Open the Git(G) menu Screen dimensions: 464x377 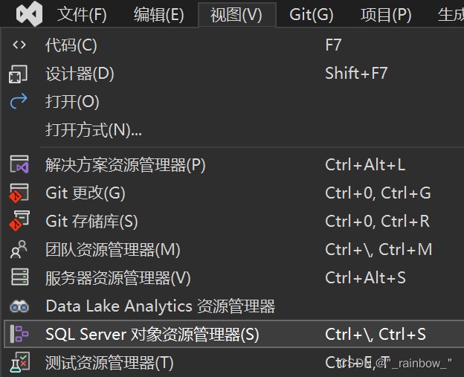tap(311, 15)
